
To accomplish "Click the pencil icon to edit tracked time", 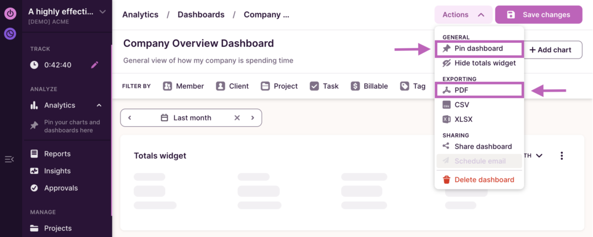I will (x=95, y=65).
